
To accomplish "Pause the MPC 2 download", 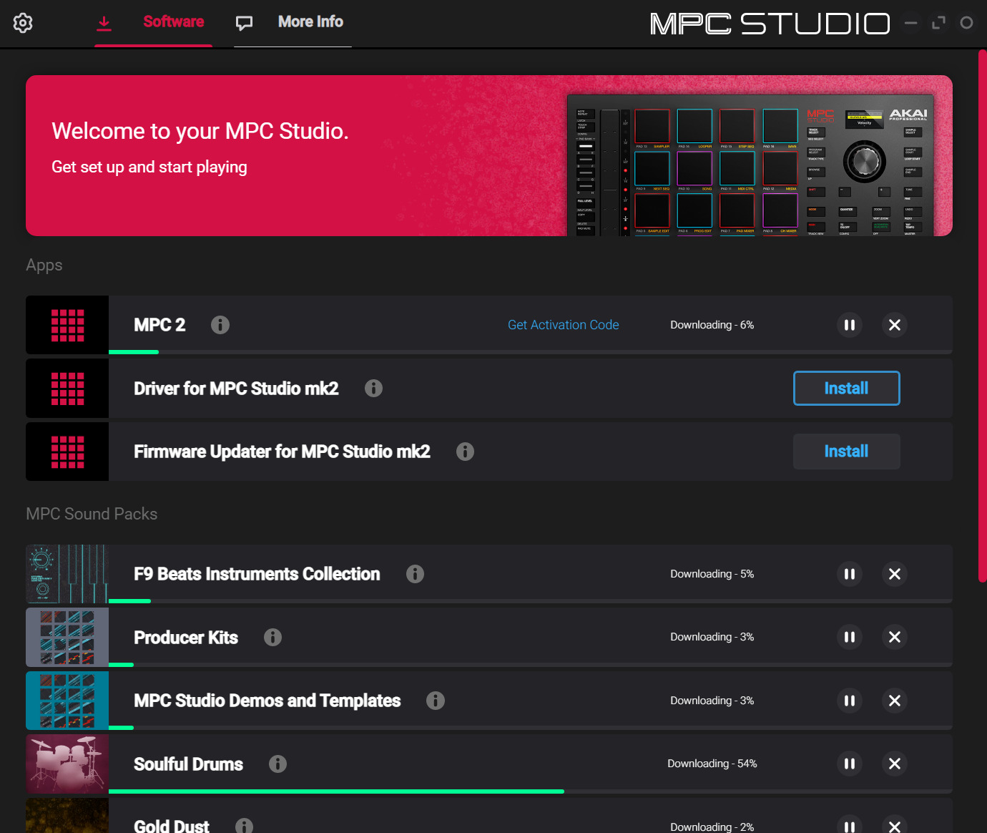I will (x=850, y=325).
